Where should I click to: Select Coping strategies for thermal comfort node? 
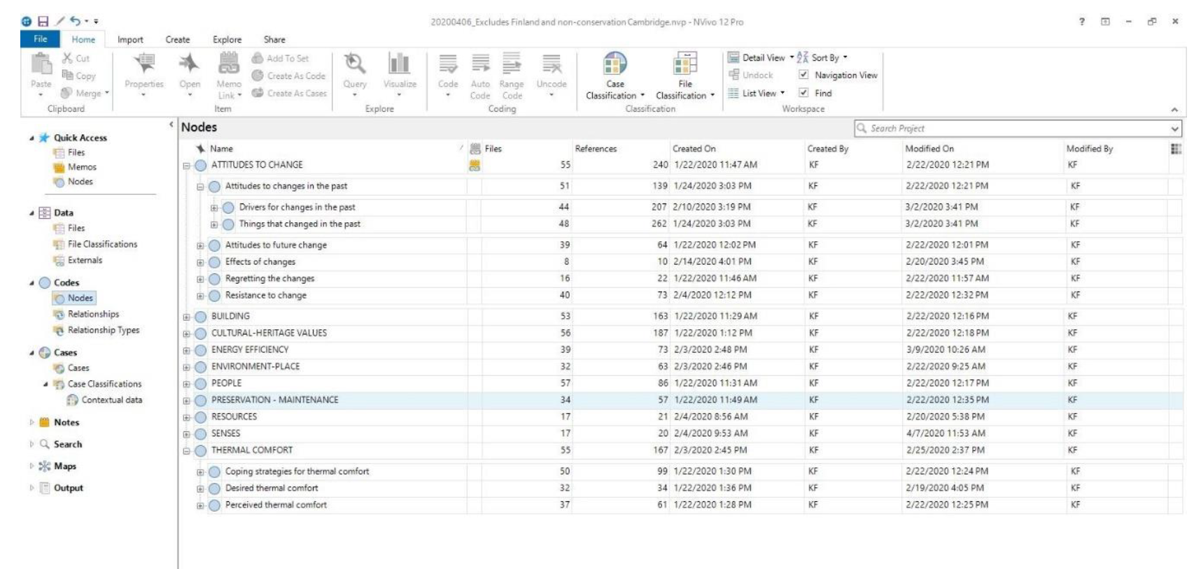click(x=297, y=472)
